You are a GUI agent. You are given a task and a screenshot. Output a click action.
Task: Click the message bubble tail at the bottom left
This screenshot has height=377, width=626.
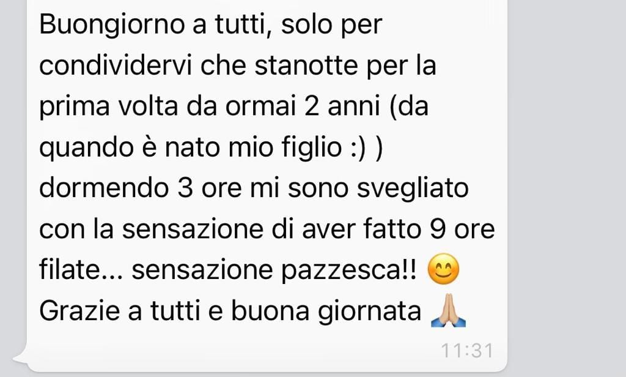point(21,358)
